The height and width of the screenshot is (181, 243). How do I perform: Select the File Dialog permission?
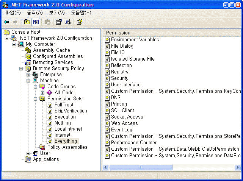click(x=122, y=46)
